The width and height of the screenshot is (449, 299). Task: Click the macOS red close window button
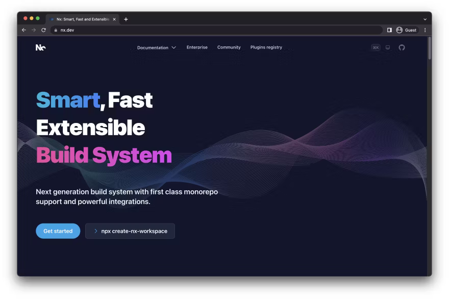coord(25,18)
